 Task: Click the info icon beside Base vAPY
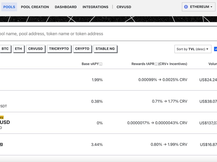(x=101, y=64)
